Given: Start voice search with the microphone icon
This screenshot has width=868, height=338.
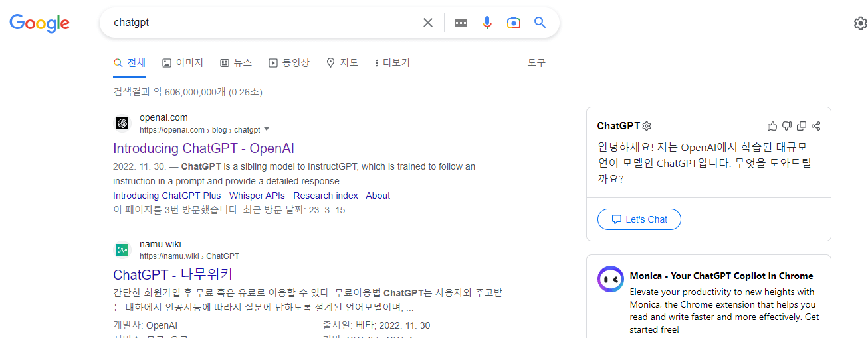Looking at the screenshot, I should (x=487, y=23).
